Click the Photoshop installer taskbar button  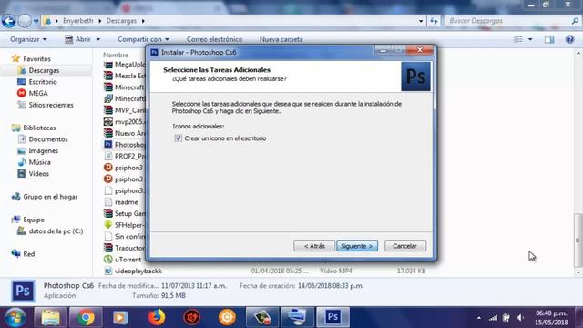[x=332, y=318]
